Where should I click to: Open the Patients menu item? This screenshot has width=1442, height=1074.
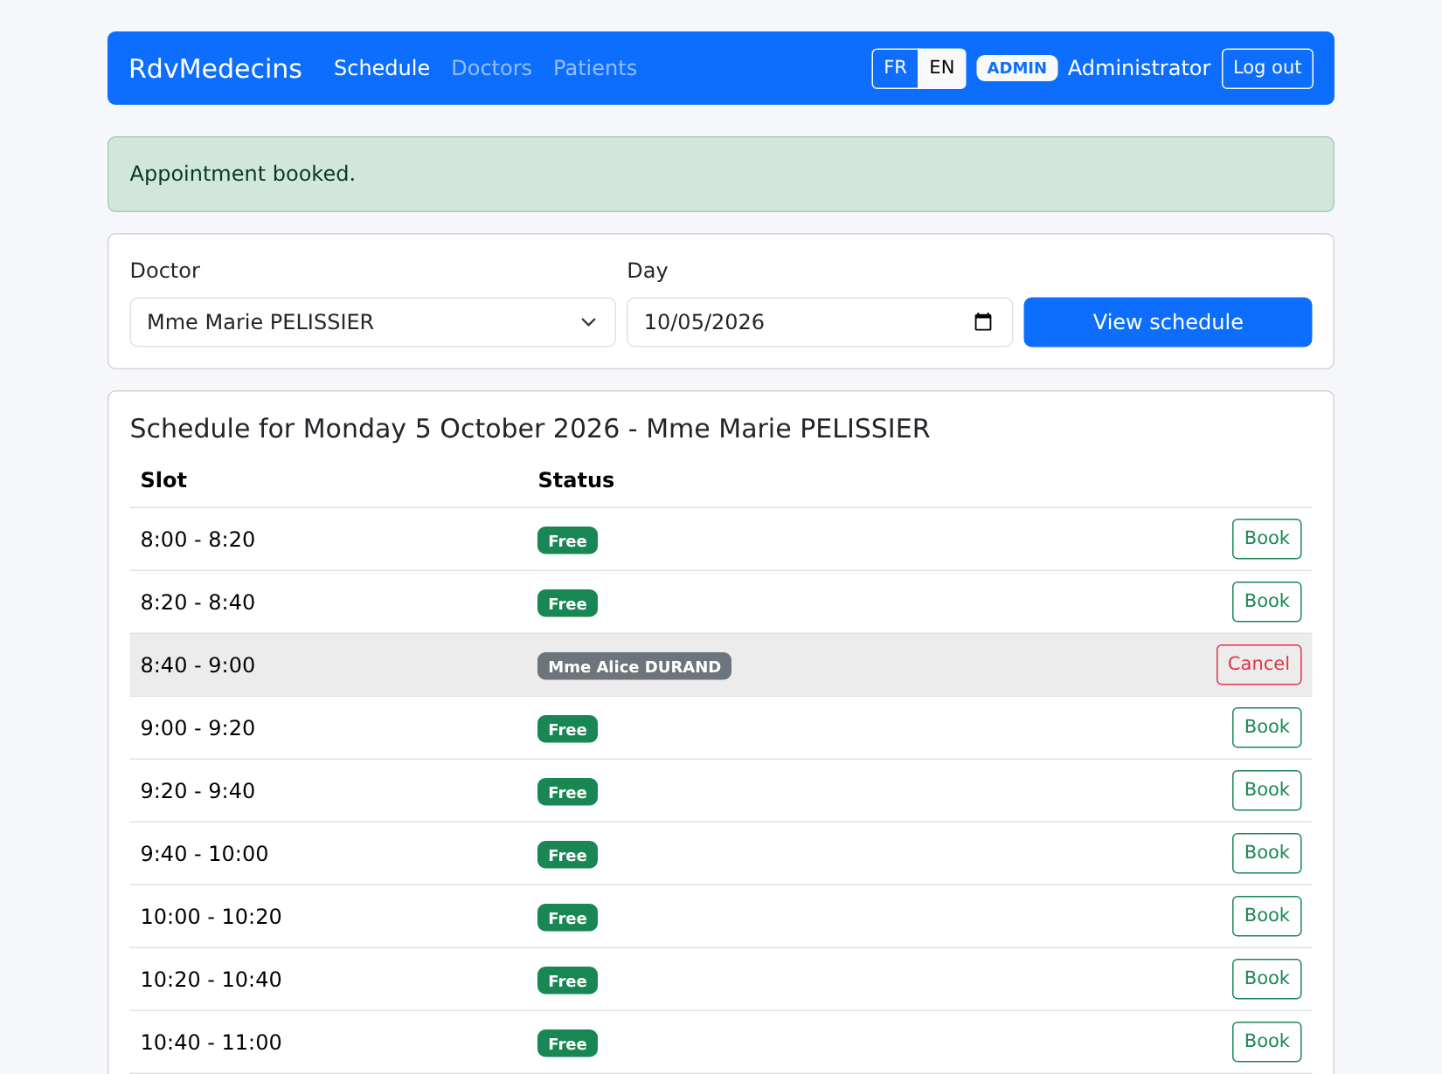pyautogui.click(x=595, y=68)
